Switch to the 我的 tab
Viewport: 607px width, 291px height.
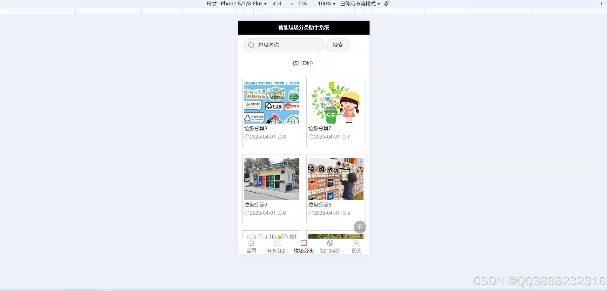coord(356,246)
